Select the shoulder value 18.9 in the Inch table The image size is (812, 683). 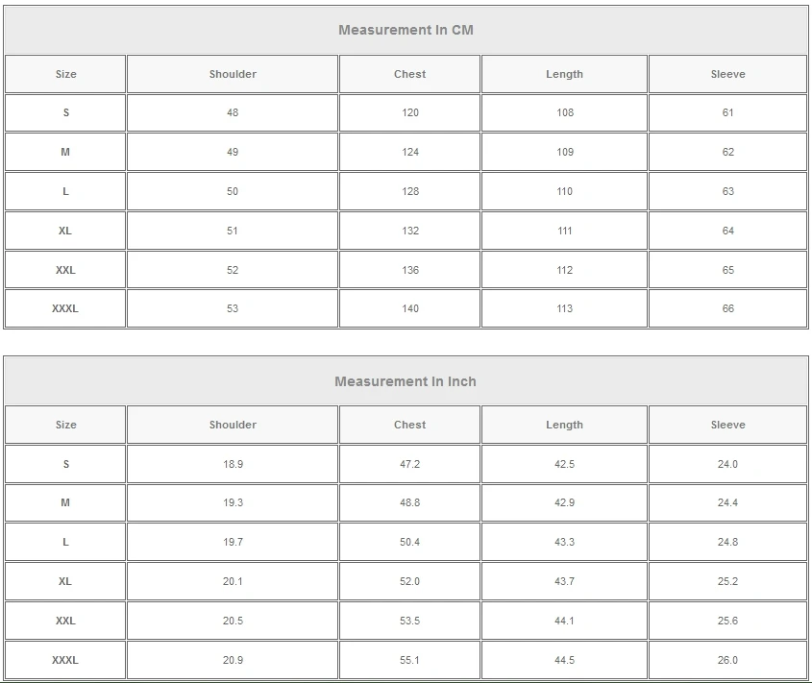click(233, 464)
